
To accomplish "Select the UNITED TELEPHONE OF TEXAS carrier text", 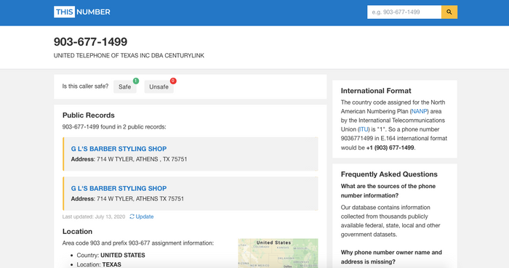I will coord(129,55).
